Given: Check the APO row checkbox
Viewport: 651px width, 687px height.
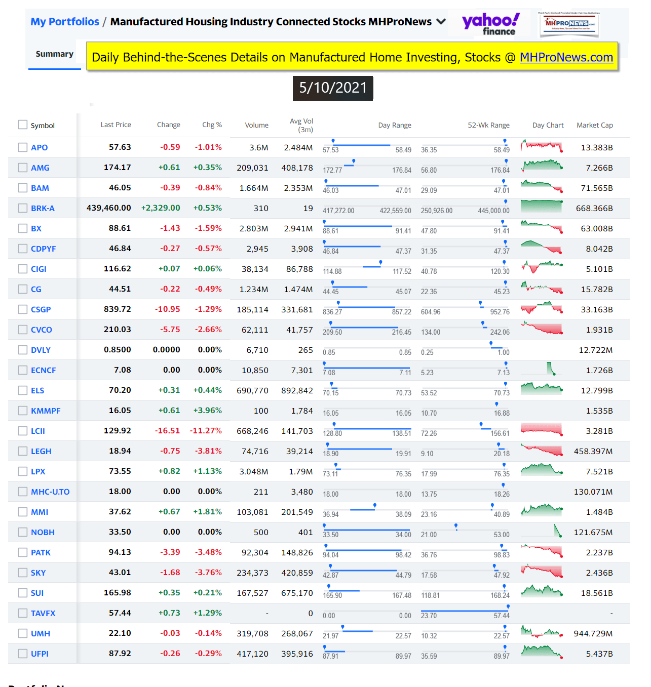Looking at the screenshot, I should pos(22,147).
